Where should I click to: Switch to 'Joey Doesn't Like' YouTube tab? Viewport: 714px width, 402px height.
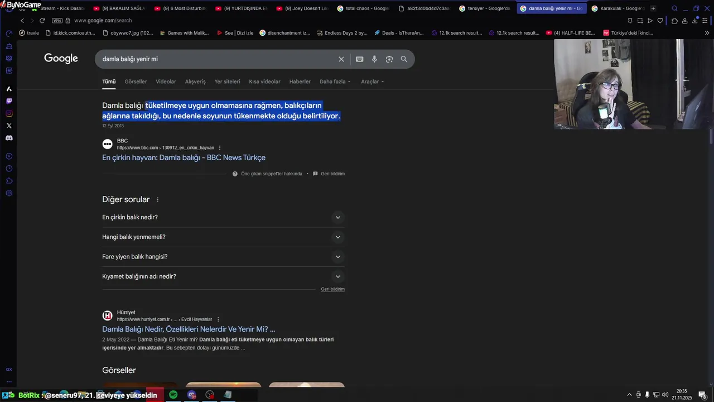[x=302, y=8]
